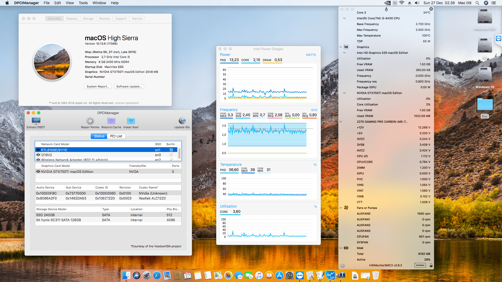The height and width of the screenshot is (282, 502).
Task: Collapse NVIDIA GTX750Ti section in HWMonitor
Action: (344, 93)
